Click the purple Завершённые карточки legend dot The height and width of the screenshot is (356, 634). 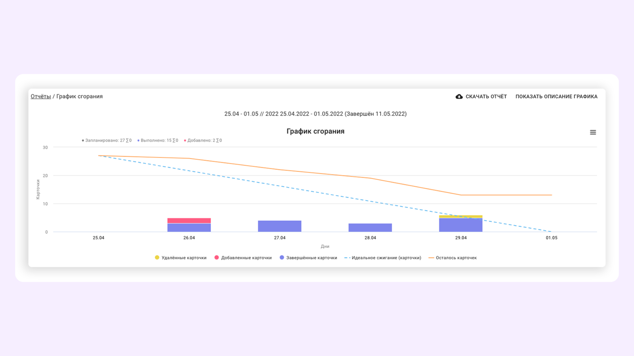(x=282, y=257)
